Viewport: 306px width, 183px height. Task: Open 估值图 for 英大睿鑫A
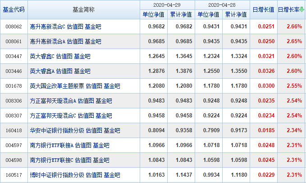64,71
